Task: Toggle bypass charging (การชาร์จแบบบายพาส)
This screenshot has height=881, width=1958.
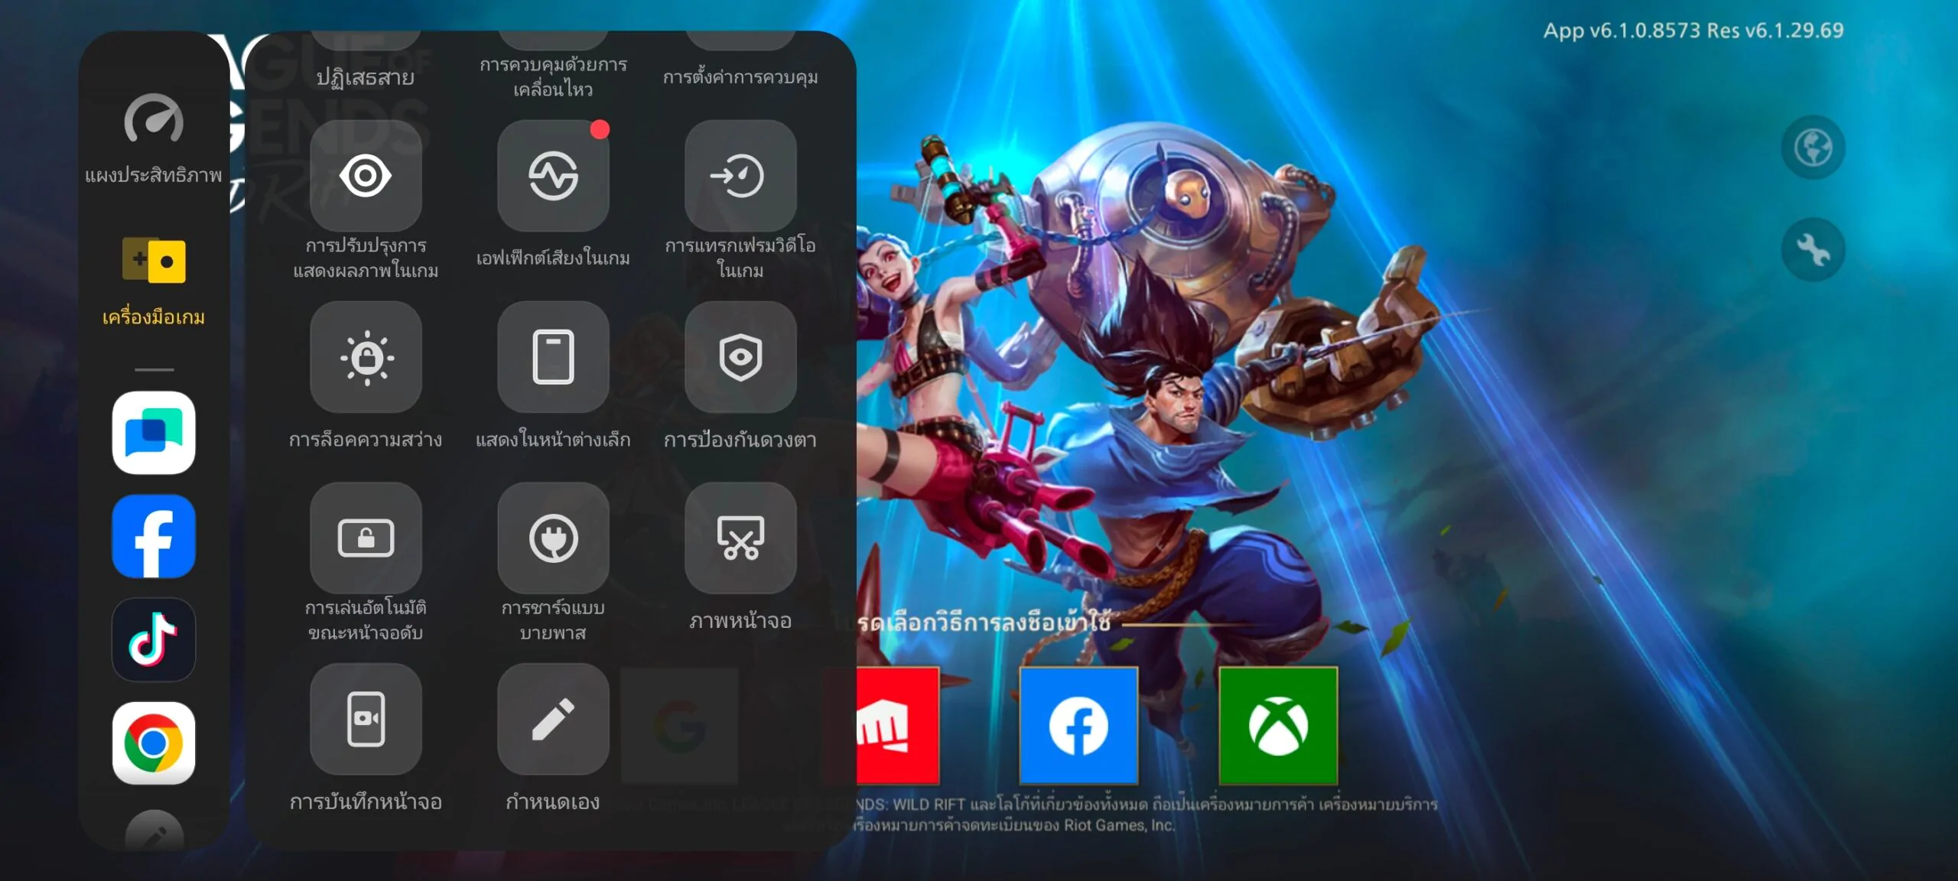Action: pos(553,538)
